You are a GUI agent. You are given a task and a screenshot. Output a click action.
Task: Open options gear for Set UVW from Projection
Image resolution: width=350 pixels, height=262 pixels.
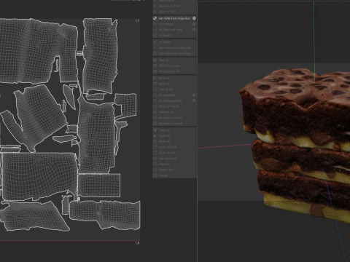pyautogui.click(x=194, y=18)
